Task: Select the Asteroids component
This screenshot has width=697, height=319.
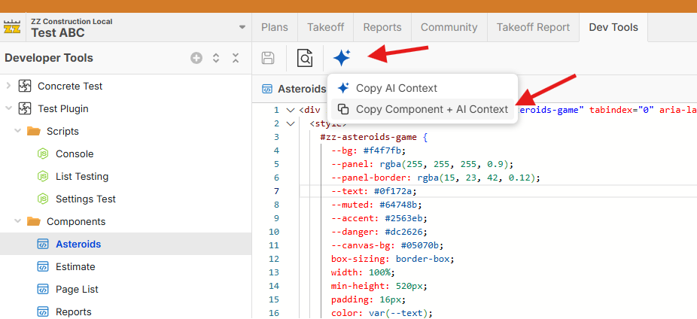Action: [78, 244]
